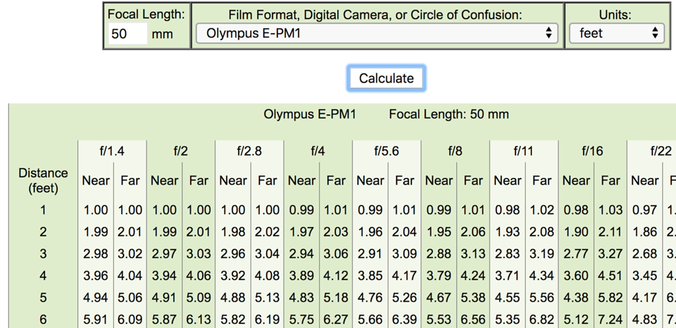The image size is (676, 328).
Task: Select the f/5.6 column header
Action: tap(387, 151)
